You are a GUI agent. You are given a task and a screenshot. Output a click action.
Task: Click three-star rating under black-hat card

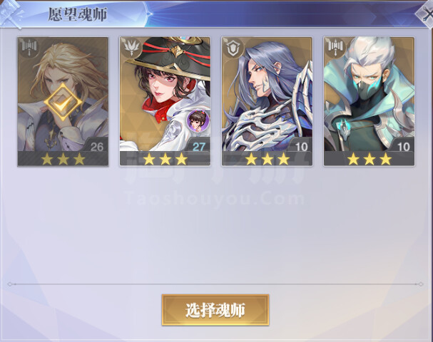(x=165, y=159)
